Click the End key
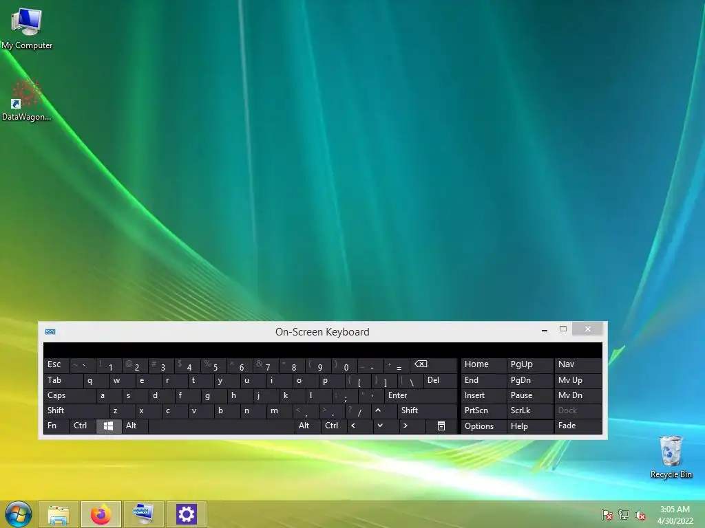705x528 pixels. point(484,381)
